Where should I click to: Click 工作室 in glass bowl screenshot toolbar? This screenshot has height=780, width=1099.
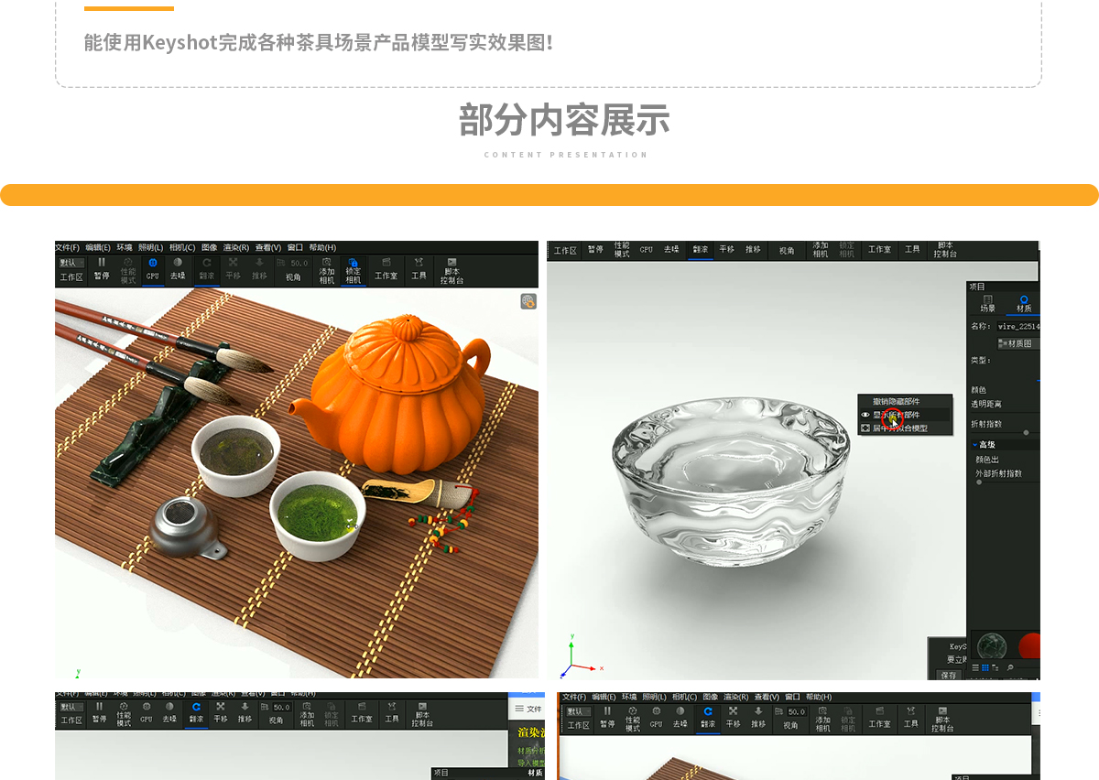pyautogui.click(x=879, y=249)
